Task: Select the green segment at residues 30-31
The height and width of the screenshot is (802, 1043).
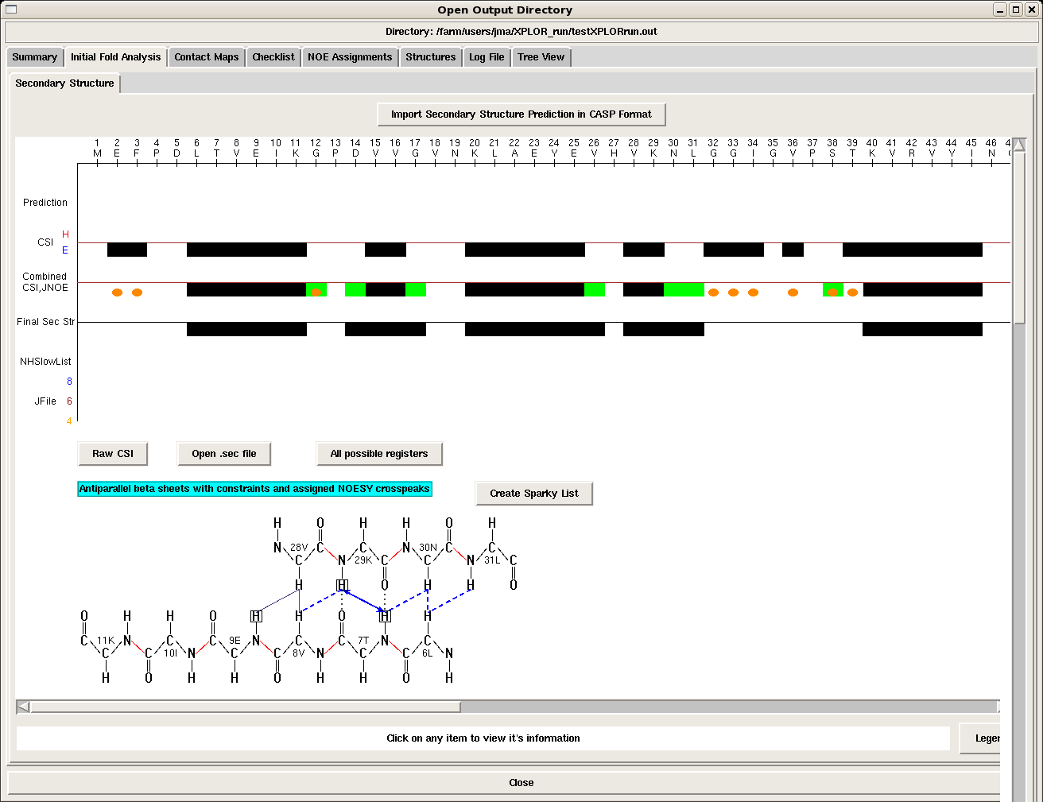Action: point(684,289)
